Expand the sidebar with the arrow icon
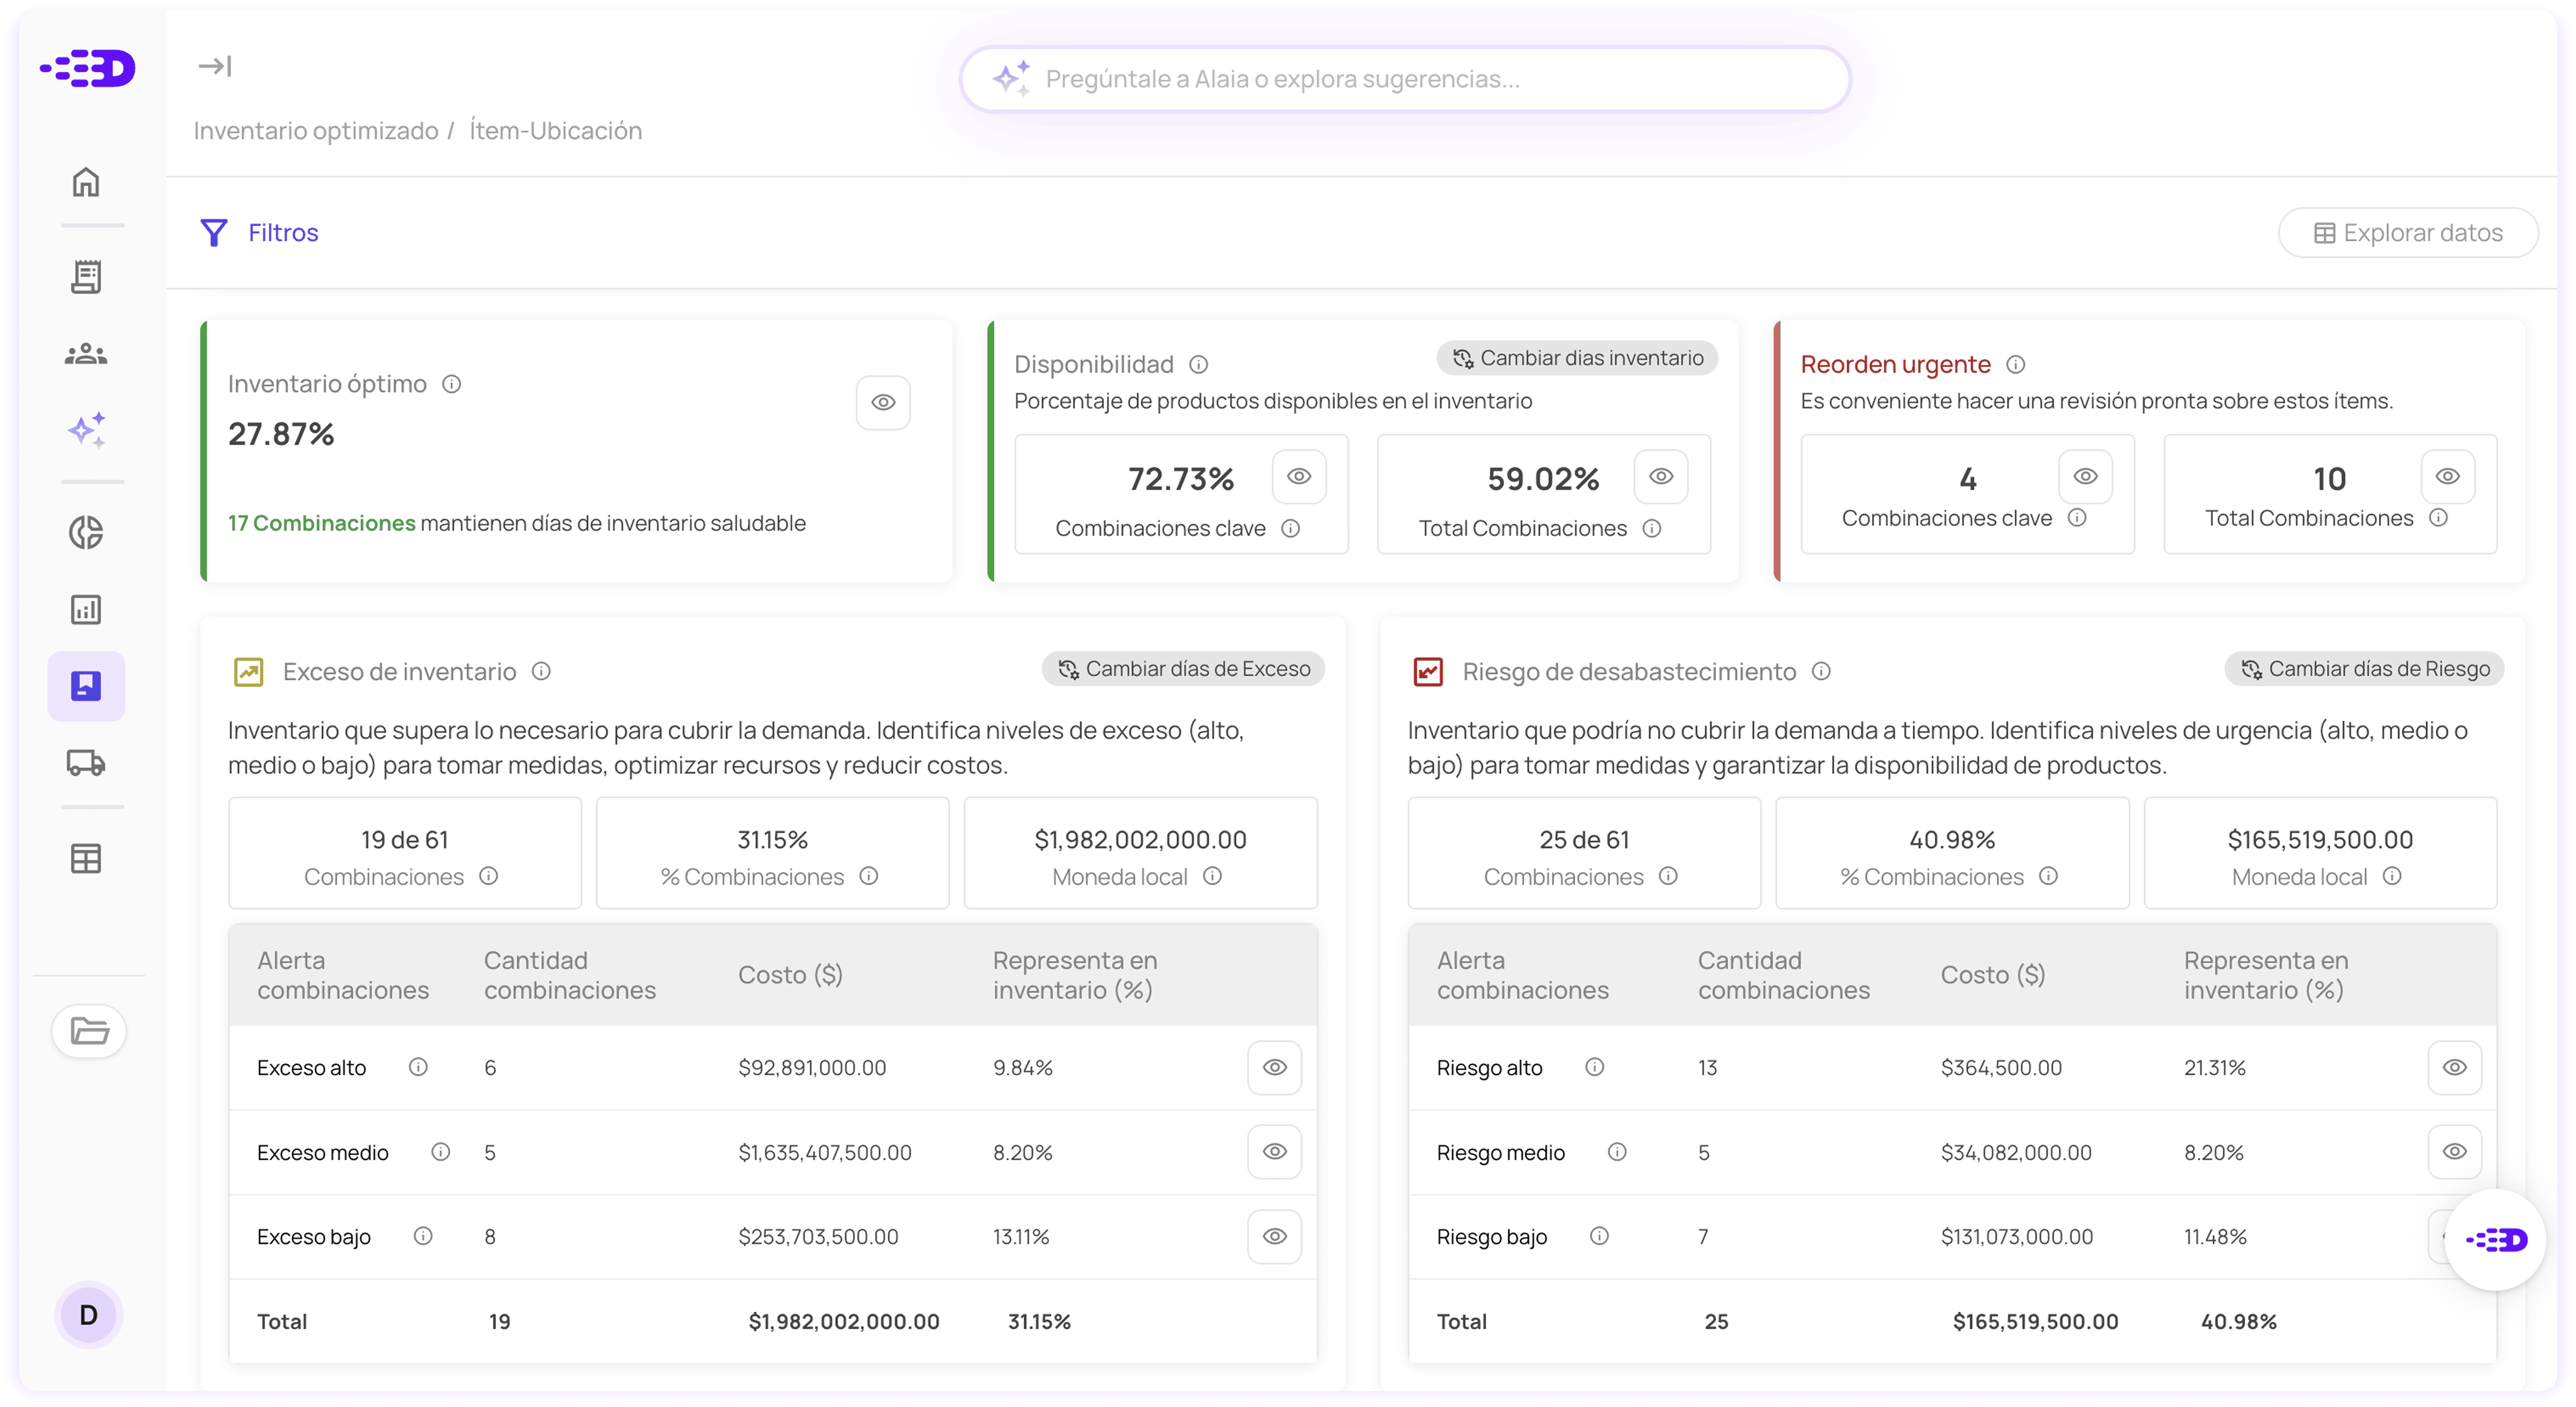Screen dimensions: 2576x1407 (x=215, y=66)
